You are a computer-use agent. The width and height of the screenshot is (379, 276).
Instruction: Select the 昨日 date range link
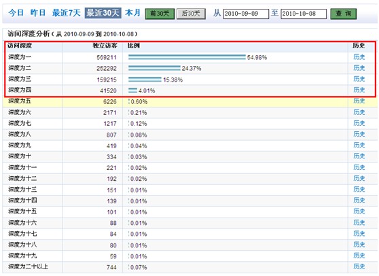38,13
